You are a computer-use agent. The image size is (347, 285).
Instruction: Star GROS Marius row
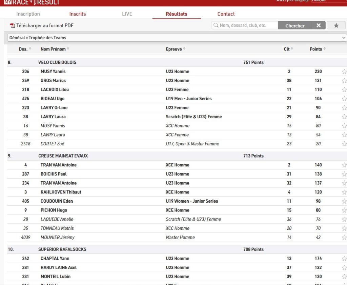(344, 81)
